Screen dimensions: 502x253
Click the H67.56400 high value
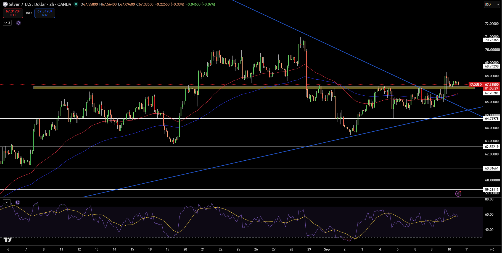pyautogui.click(x=108, y=4)
